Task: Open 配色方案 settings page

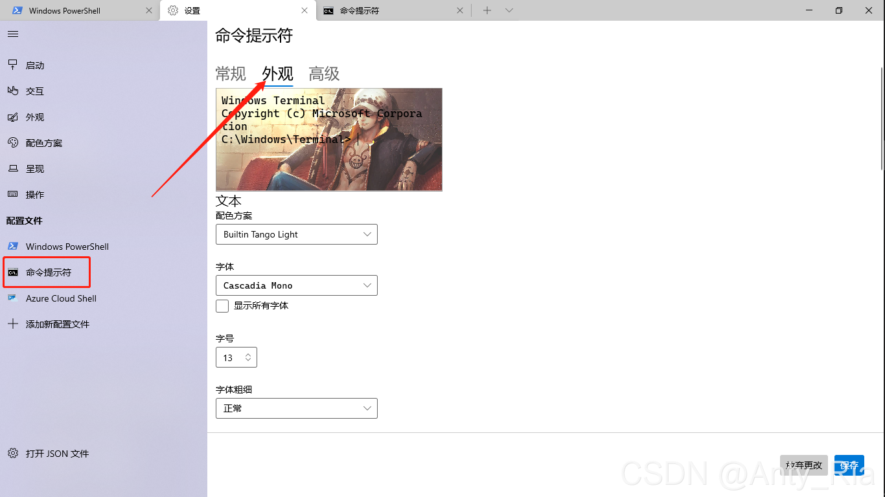Action: click(x=104, y=142)
